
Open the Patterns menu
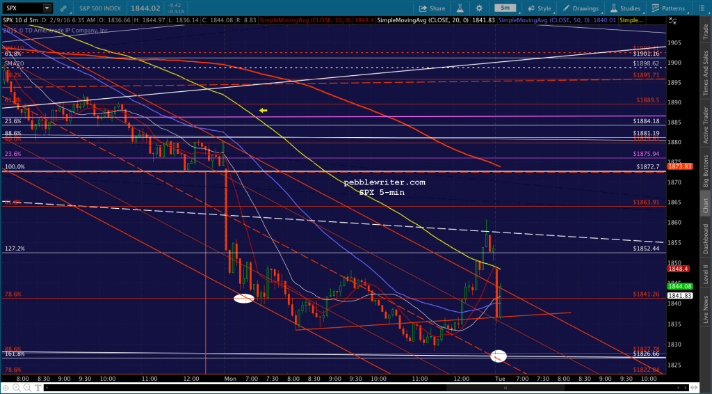(x=668, y=8)
